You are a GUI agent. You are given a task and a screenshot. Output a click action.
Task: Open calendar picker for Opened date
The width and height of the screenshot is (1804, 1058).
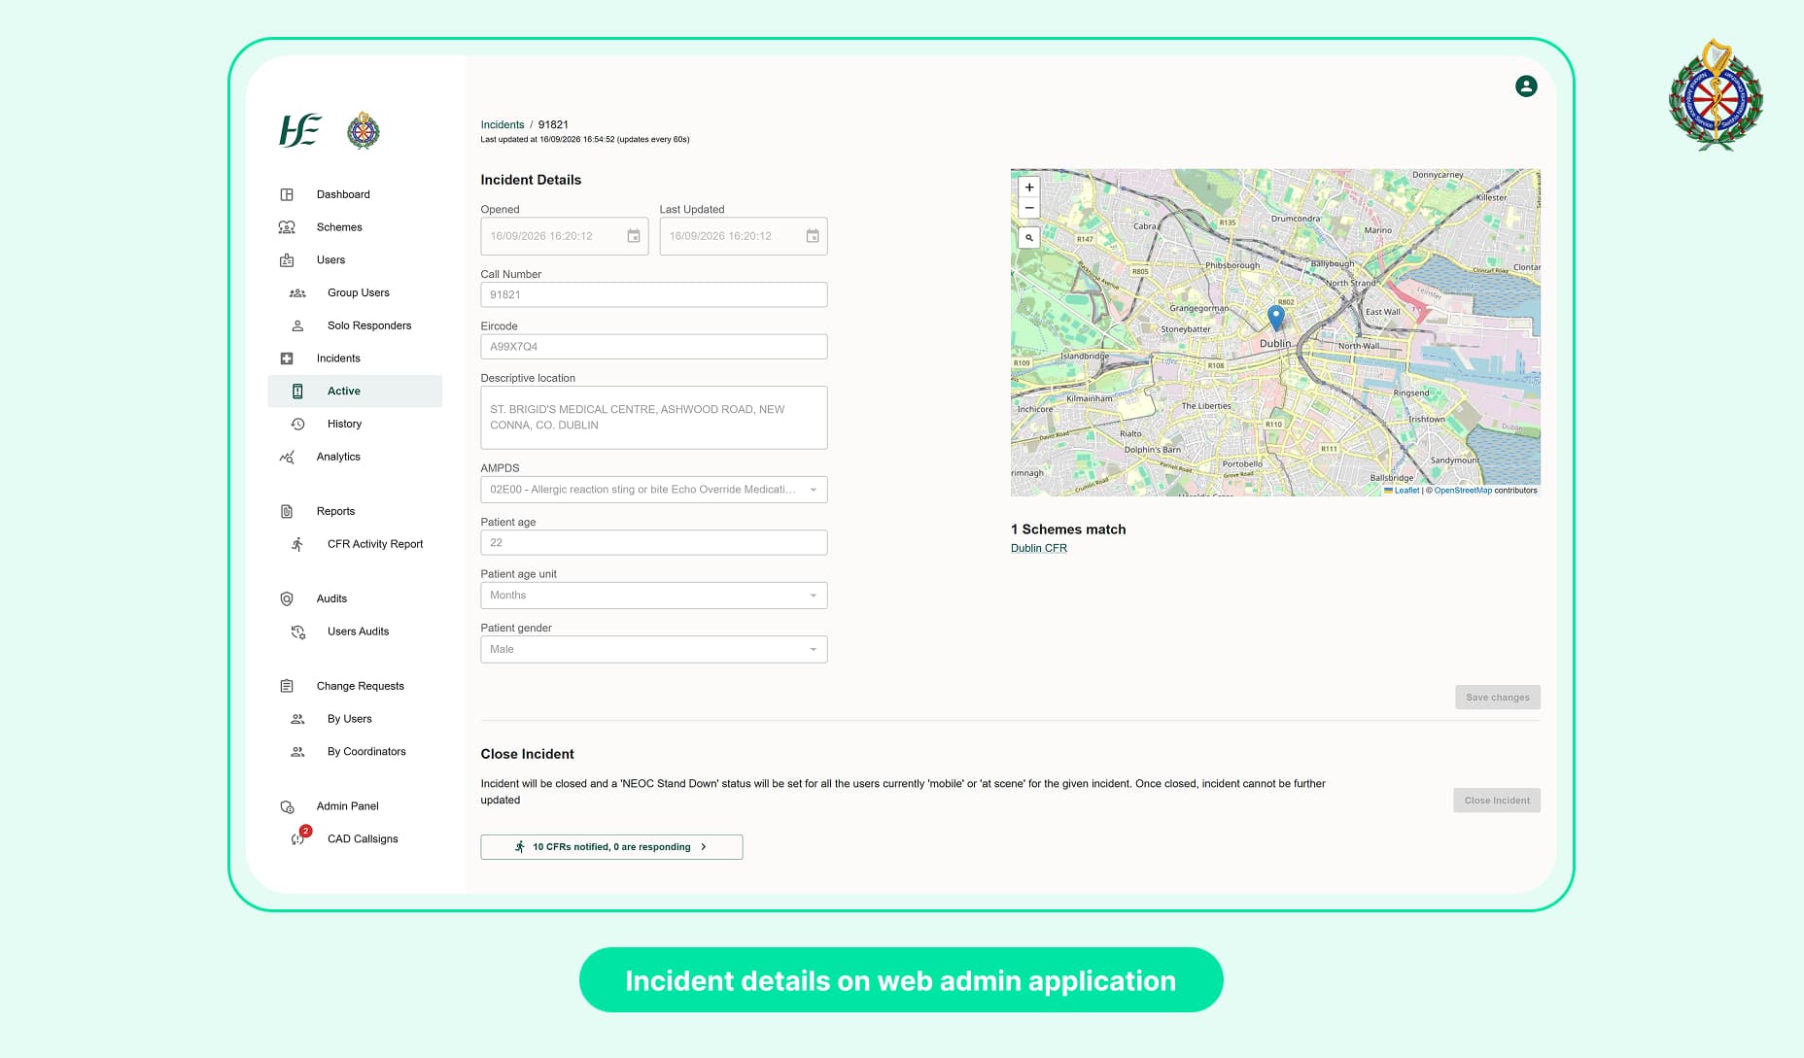click(x=634, y=236)
